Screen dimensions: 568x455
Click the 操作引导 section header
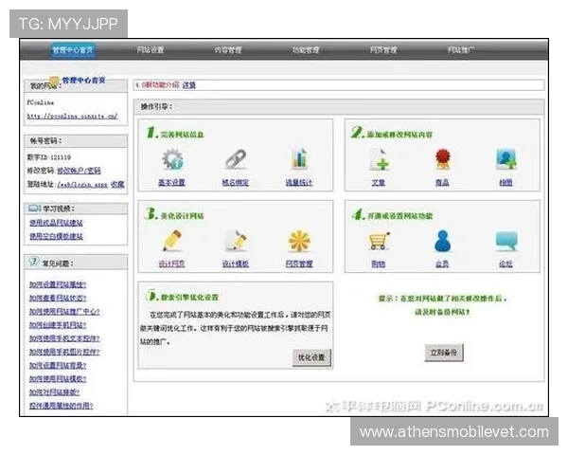(339, 107)
